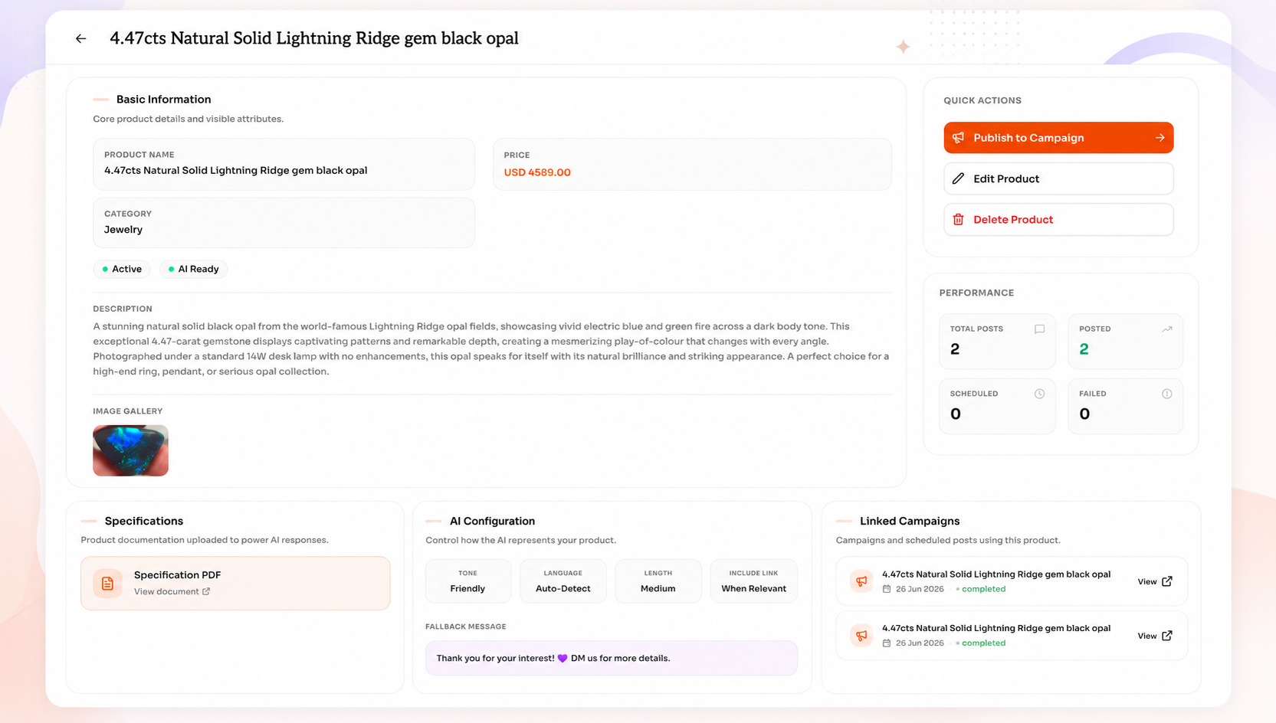
Task: Click the Specifications section heading
Action: pyautogui.click(x=144, y=521)
